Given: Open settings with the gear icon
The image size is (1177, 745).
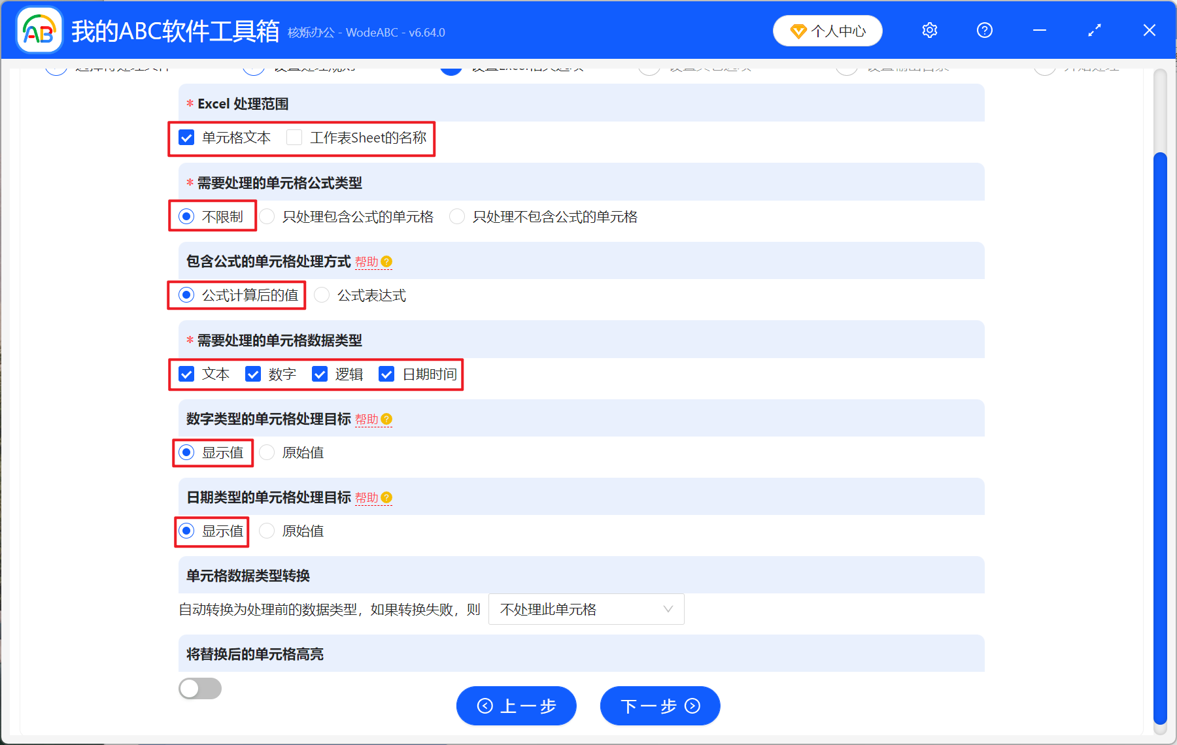Looking at the screenshot, I should (x=929, y=30).
